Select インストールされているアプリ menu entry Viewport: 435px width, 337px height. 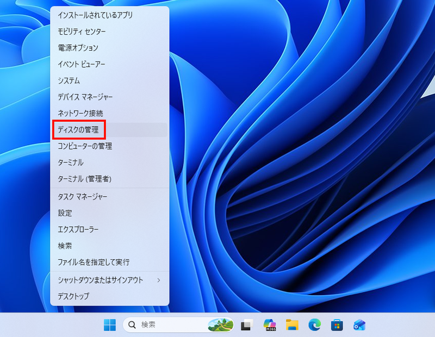[110, 15]
